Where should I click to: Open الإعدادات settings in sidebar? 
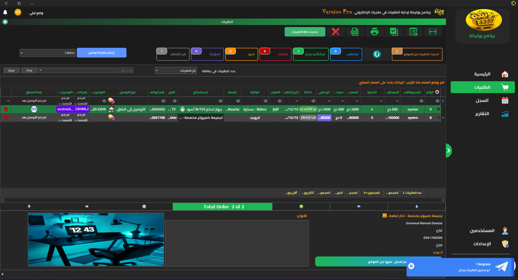pos(482,244)
